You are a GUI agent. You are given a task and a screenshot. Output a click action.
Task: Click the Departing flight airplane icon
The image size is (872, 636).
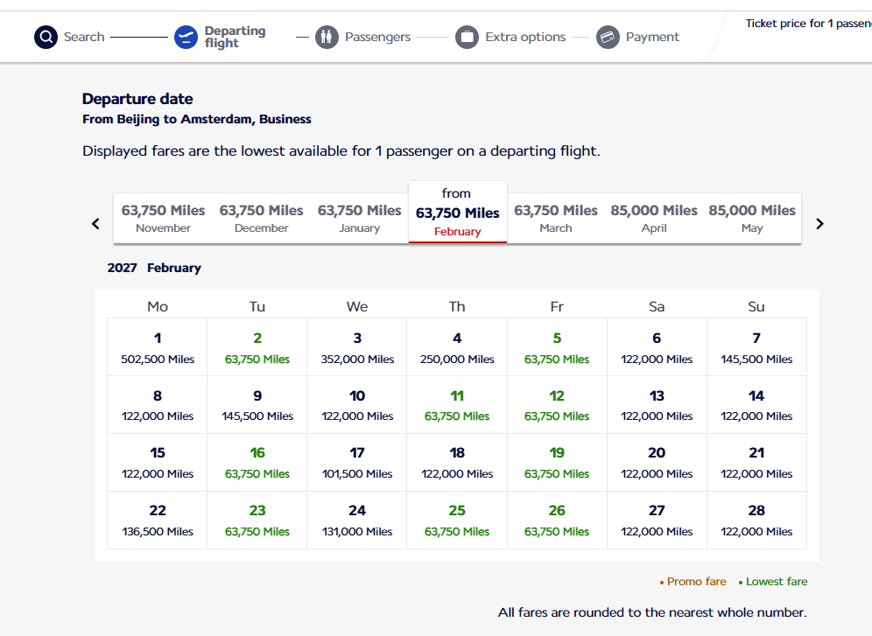tap(186, 38)
